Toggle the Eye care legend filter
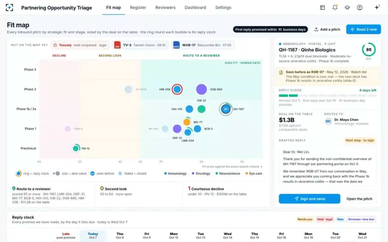Viewport: 388px width, 242px height. [x=253, y=174]
